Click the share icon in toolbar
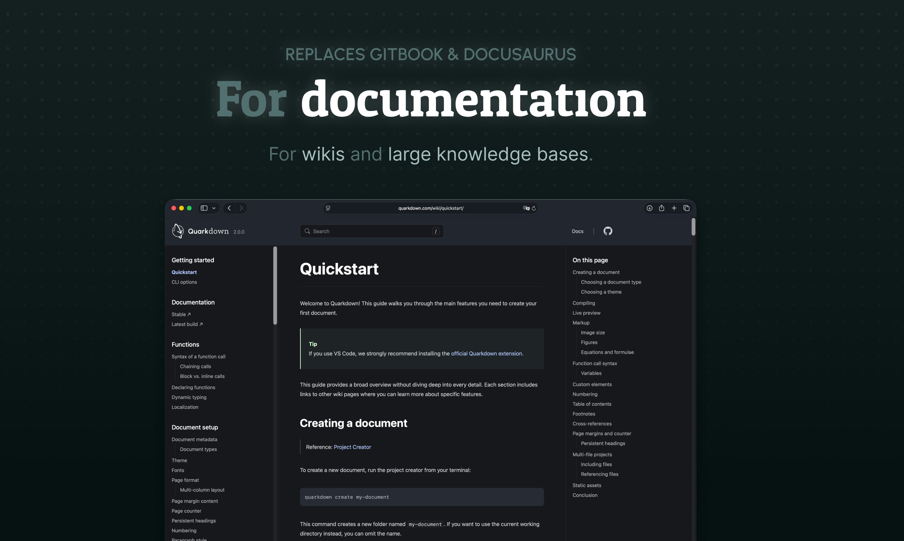The image size is (904, 541). coord(662,208)
